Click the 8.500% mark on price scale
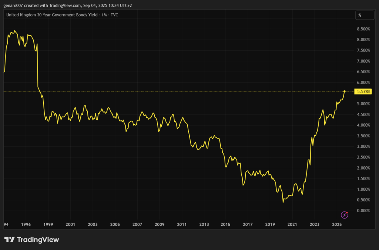Image resolution: width=379 pixels, height=250 pixels. pos(363,29)
